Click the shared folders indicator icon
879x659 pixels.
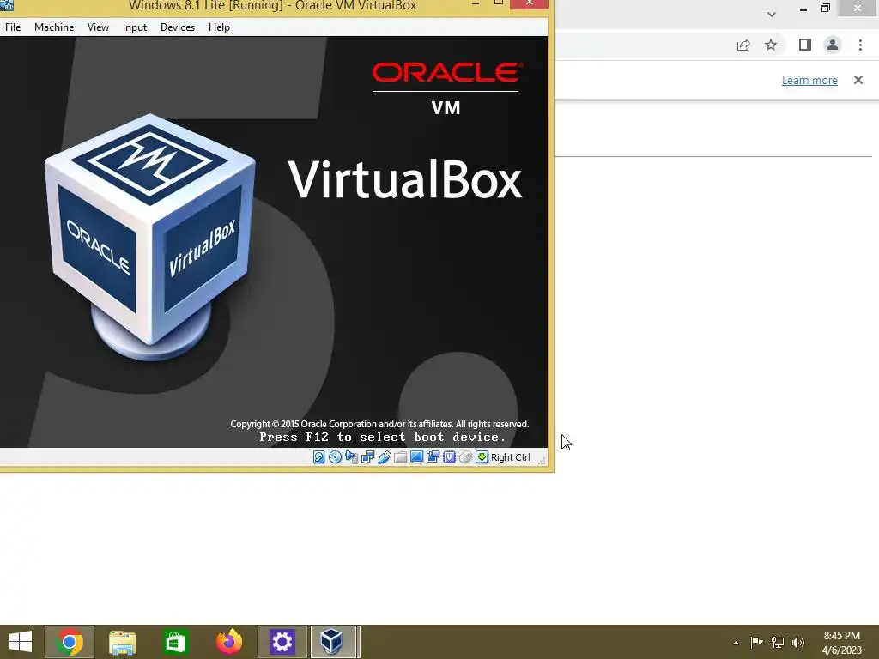(400, 457)
